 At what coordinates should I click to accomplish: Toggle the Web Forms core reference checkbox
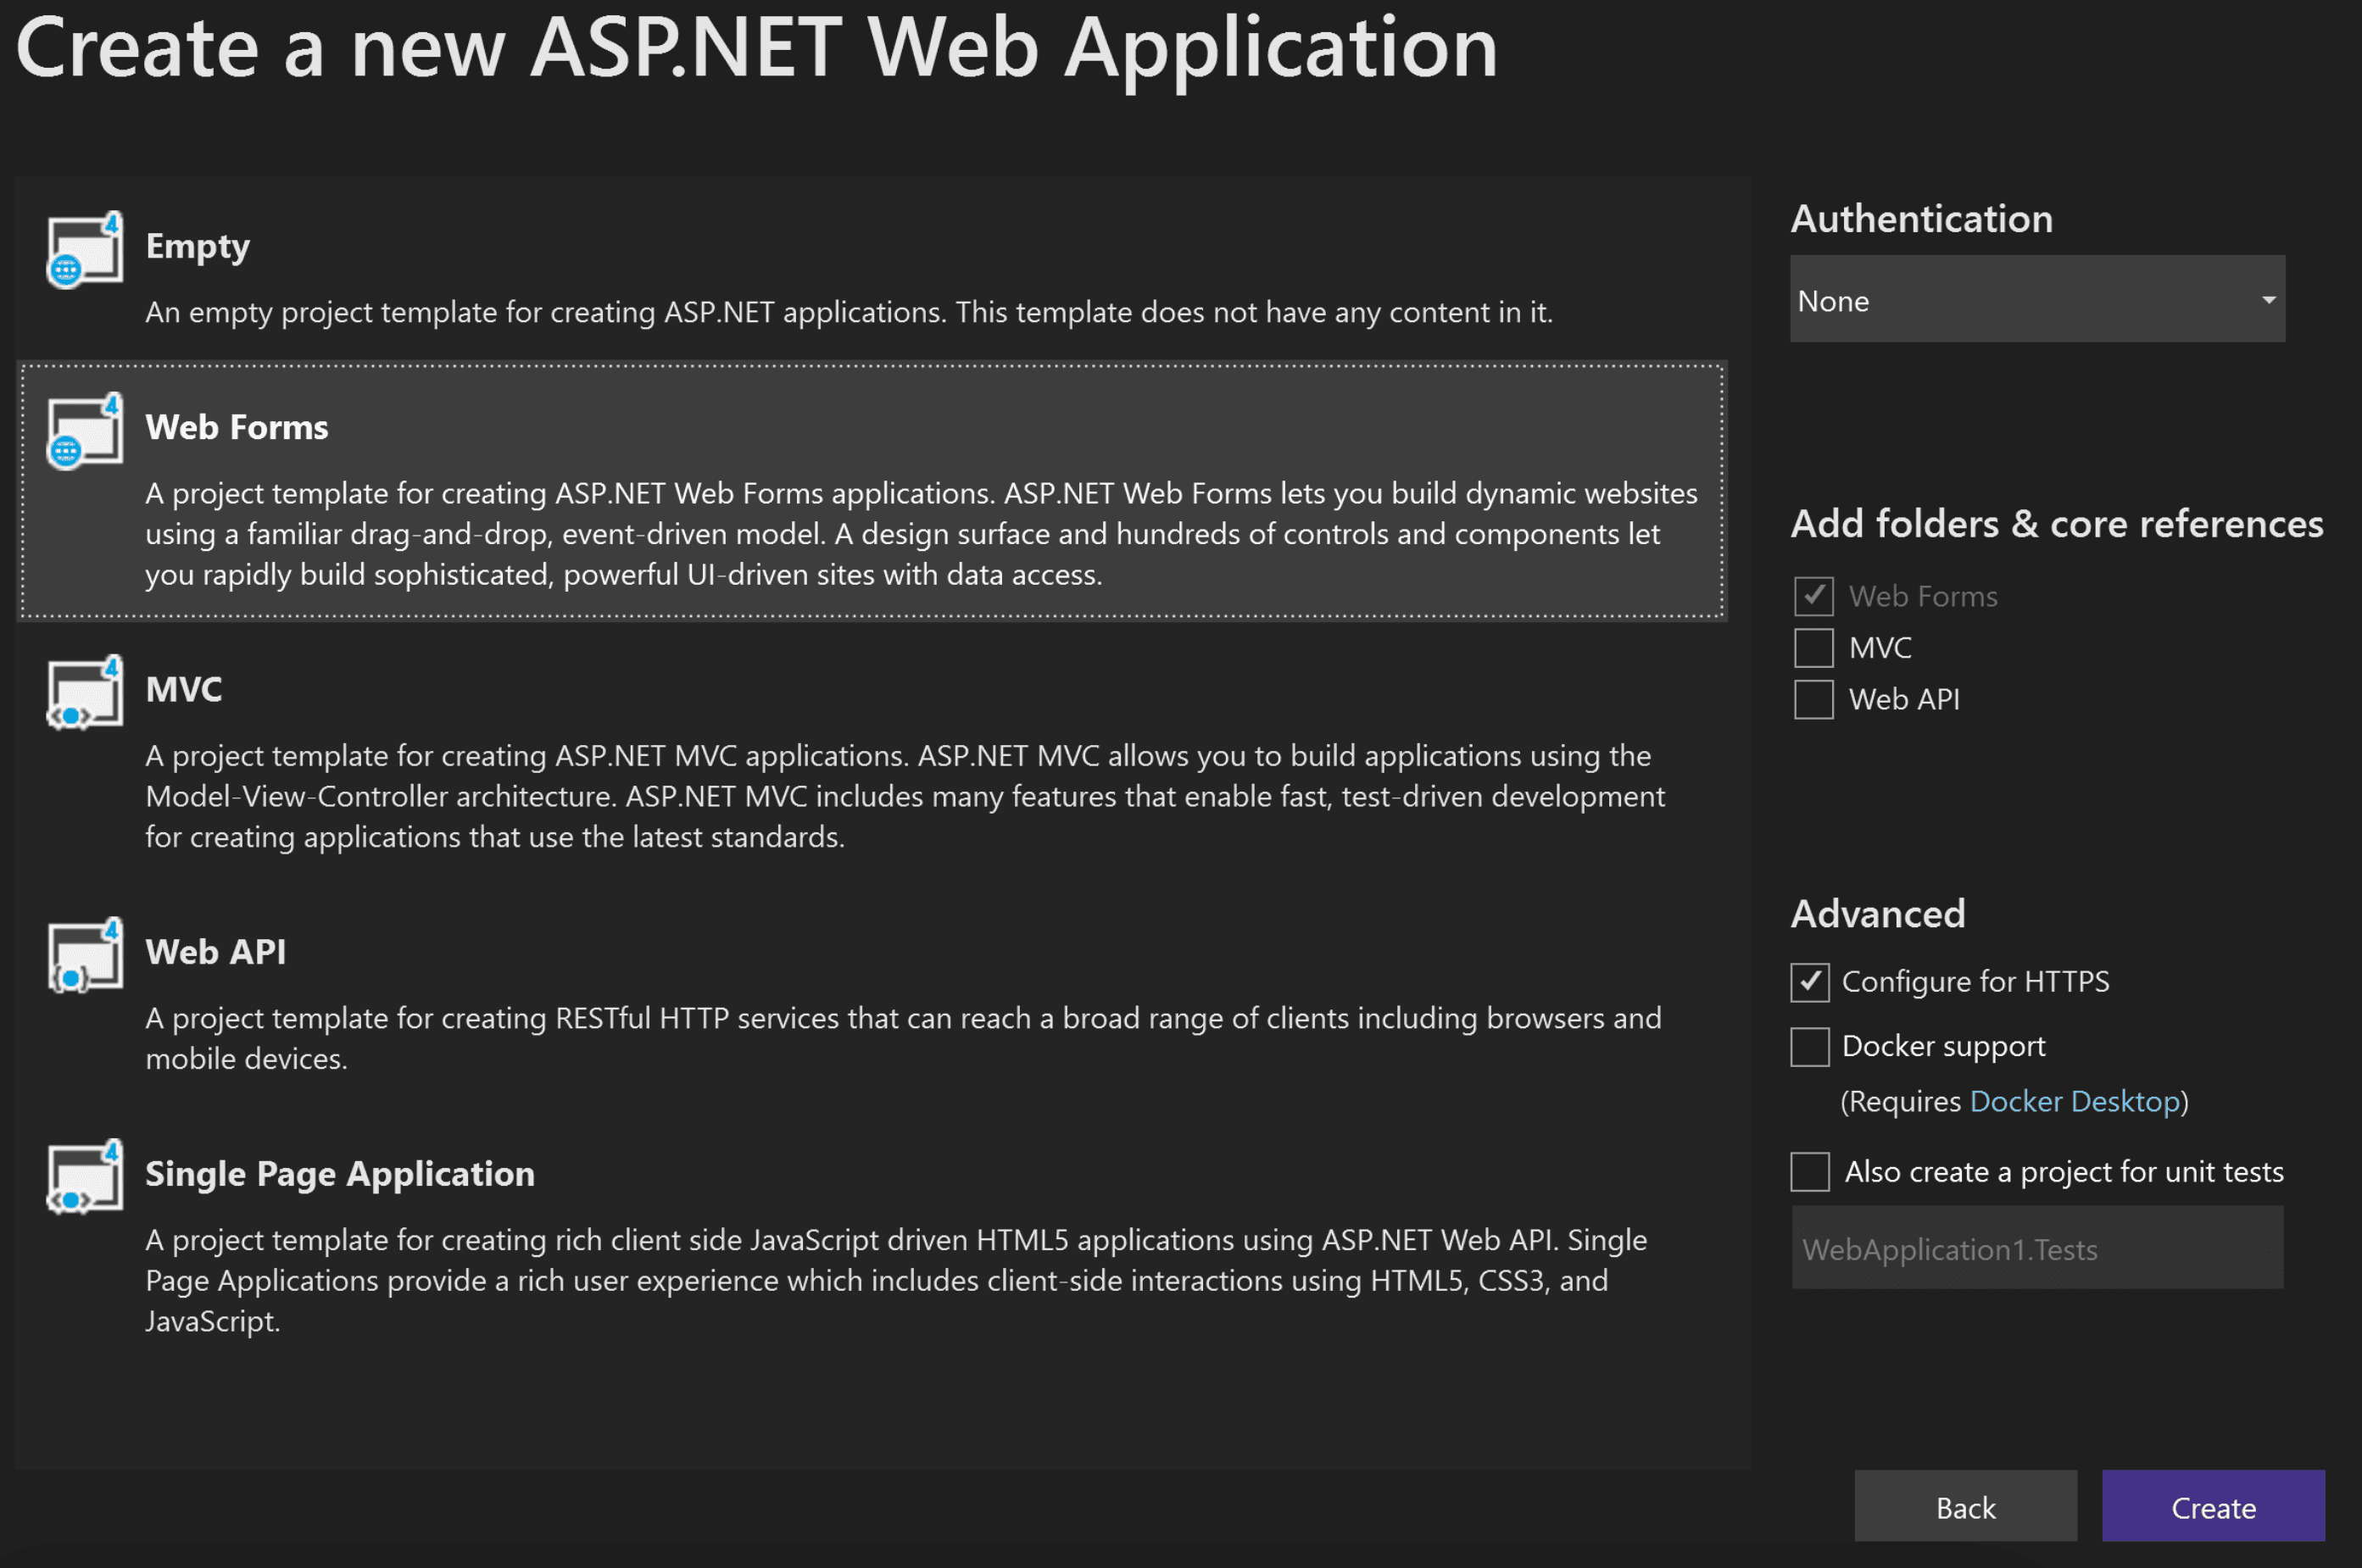pyautogui.click(x=1813, y=596)
